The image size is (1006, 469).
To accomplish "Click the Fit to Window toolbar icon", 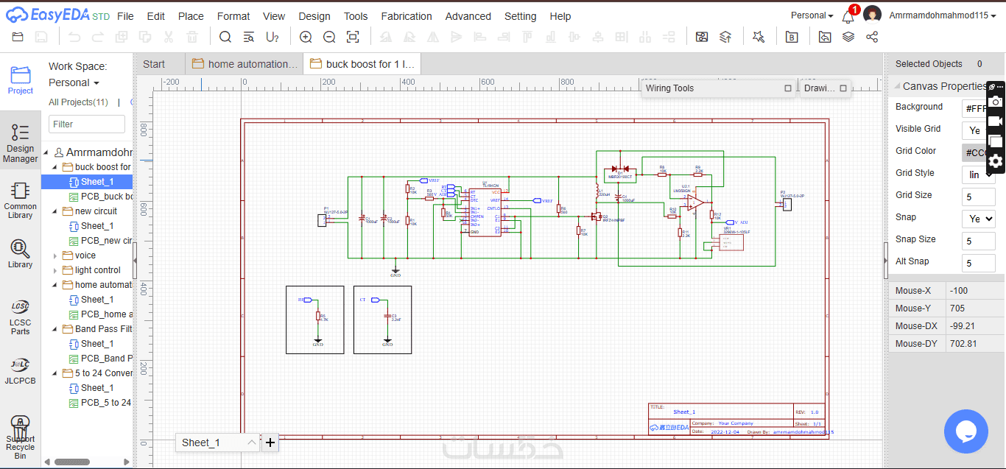I will coord(353,37).
